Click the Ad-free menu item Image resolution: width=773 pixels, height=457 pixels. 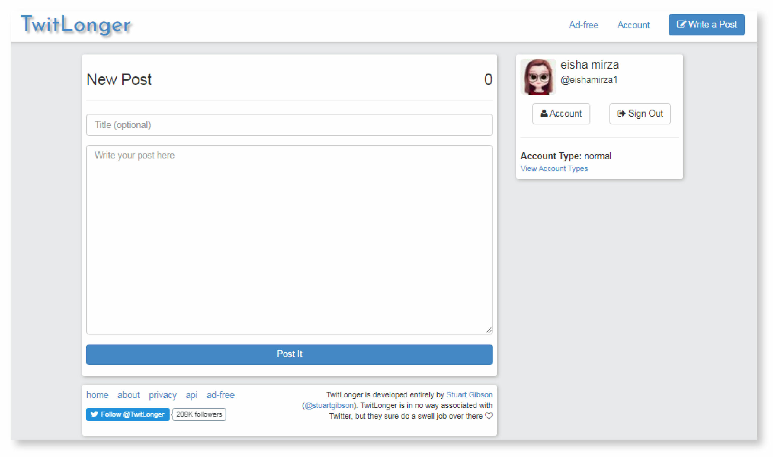(583, 24)
